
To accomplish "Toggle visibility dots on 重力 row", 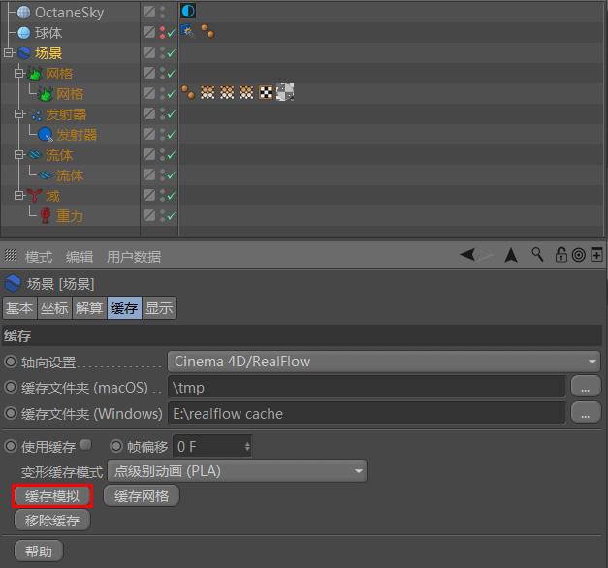I will tap(162, 215).
